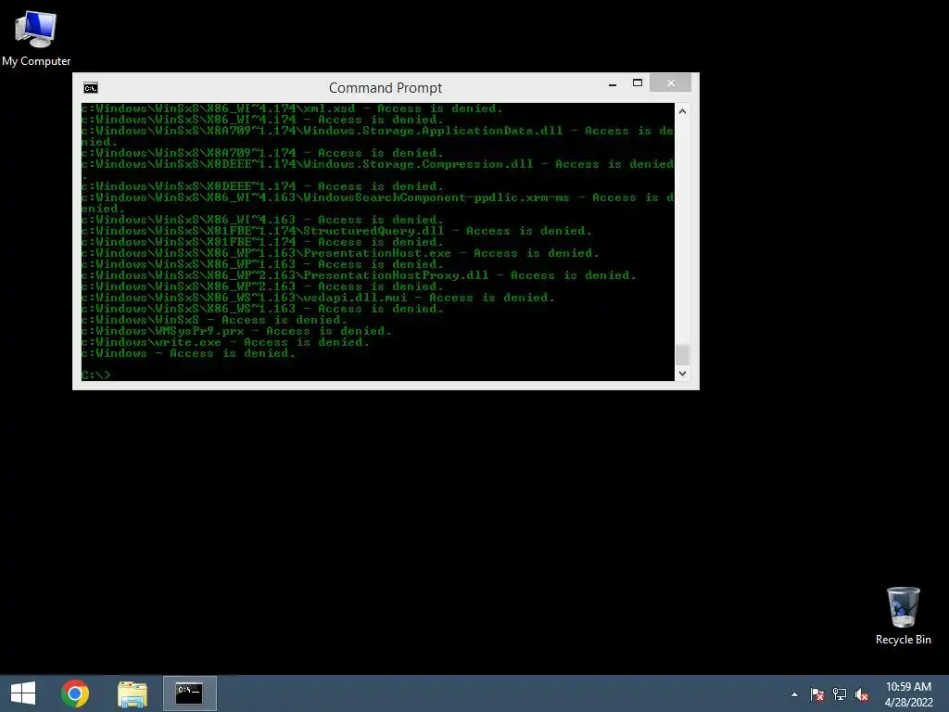This screenshot has width=949, height=712.
Task: Click the line mentioning StructuredQuery.dll
Action: [336, 231]
